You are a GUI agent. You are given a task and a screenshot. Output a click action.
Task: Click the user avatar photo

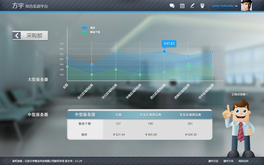[246, 5]
